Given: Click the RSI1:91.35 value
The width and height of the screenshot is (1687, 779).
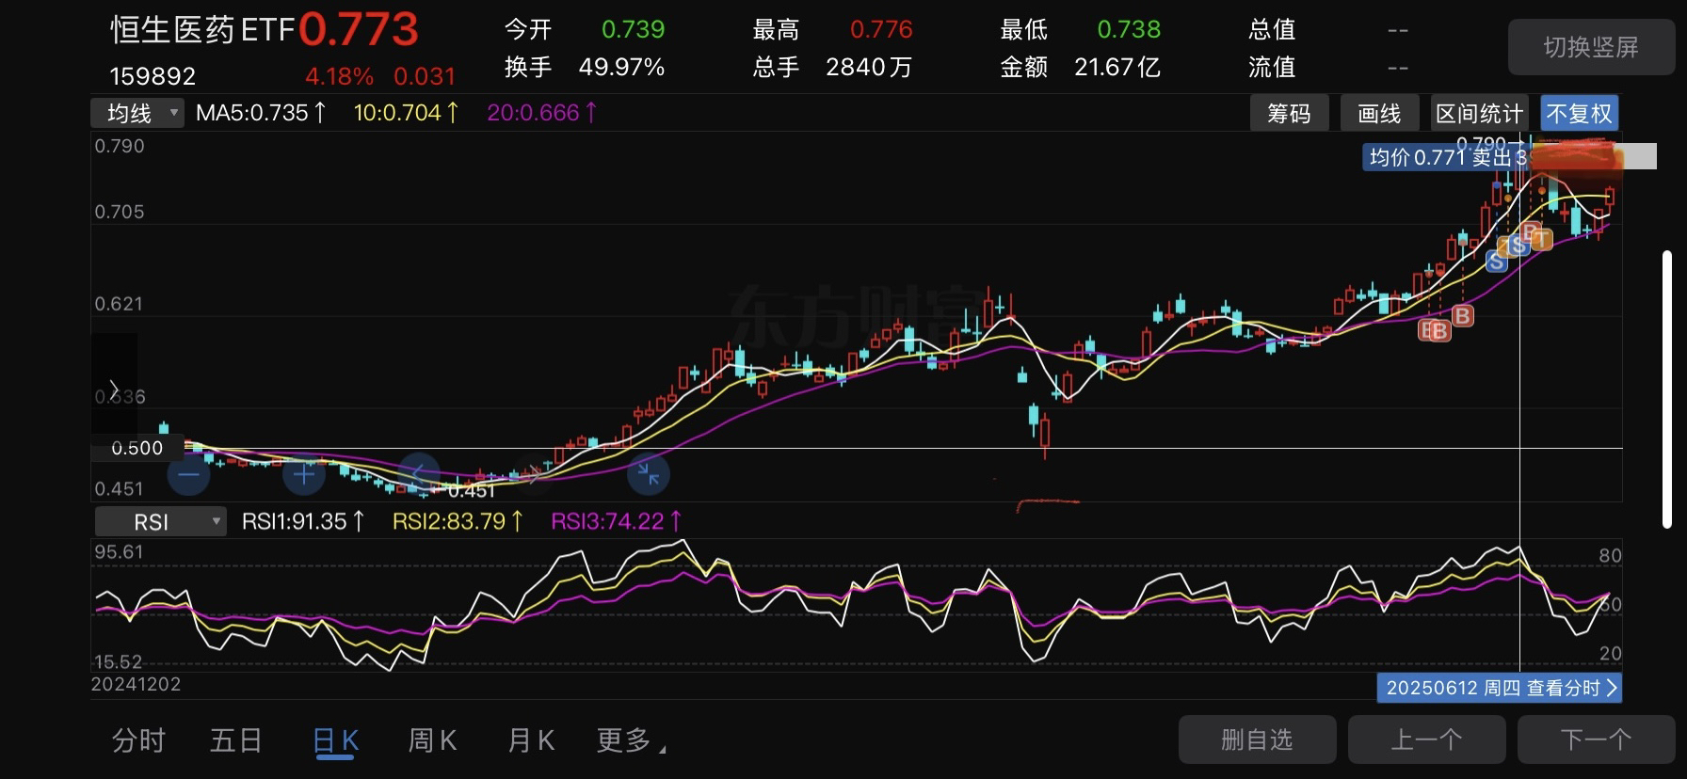Looking at the screenshot, I should (303, 521).
